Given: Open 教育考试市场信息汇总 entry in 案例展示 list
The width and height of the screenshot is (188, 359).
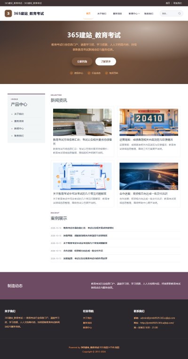Looking at the screenshot, I should tap(88, 228).
